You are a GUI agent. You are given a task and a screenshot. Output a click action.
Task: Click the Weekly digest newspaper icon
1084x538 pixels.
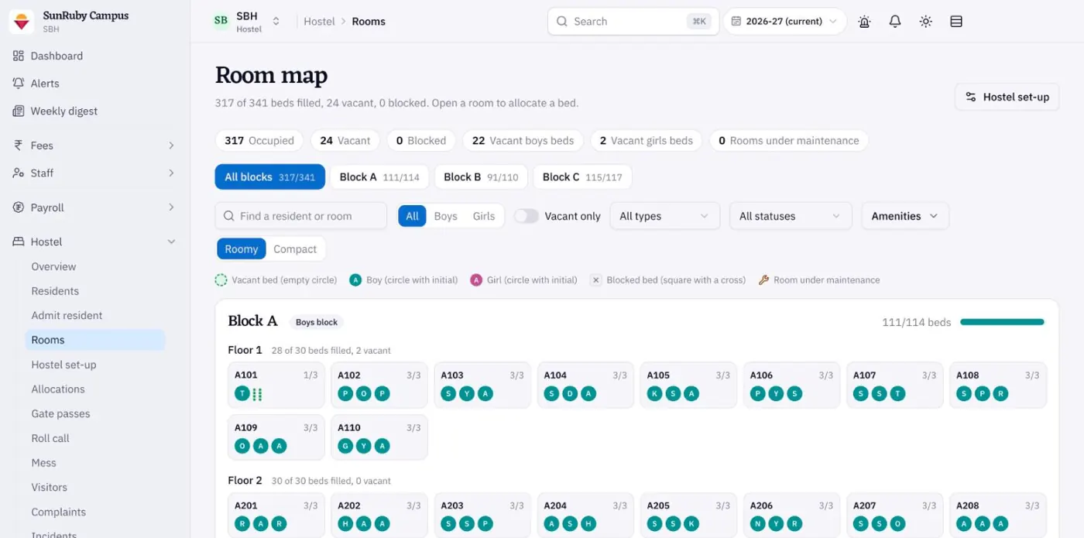pyautogui.click(x=19, y=111)
